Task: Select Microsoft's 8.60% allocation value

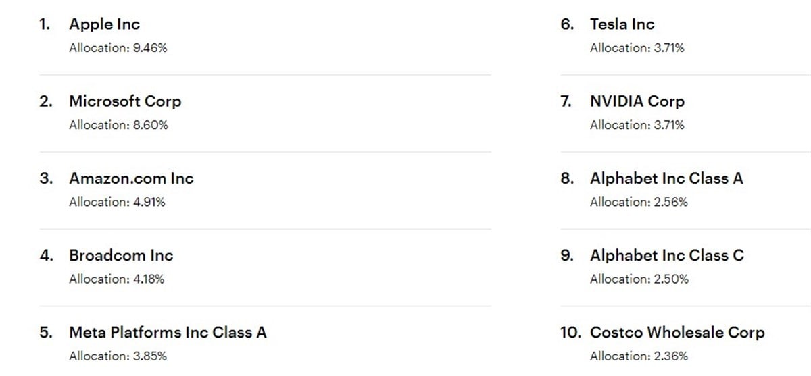Action: click(118, 125)
